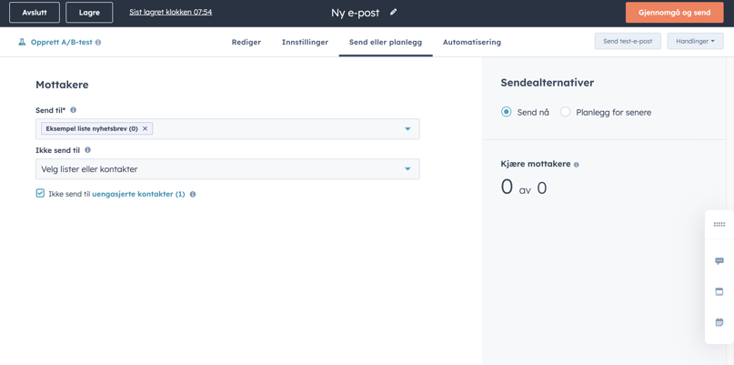
Task: Open the chat bubble icon in side panel
Action: (x=719, y=261)
